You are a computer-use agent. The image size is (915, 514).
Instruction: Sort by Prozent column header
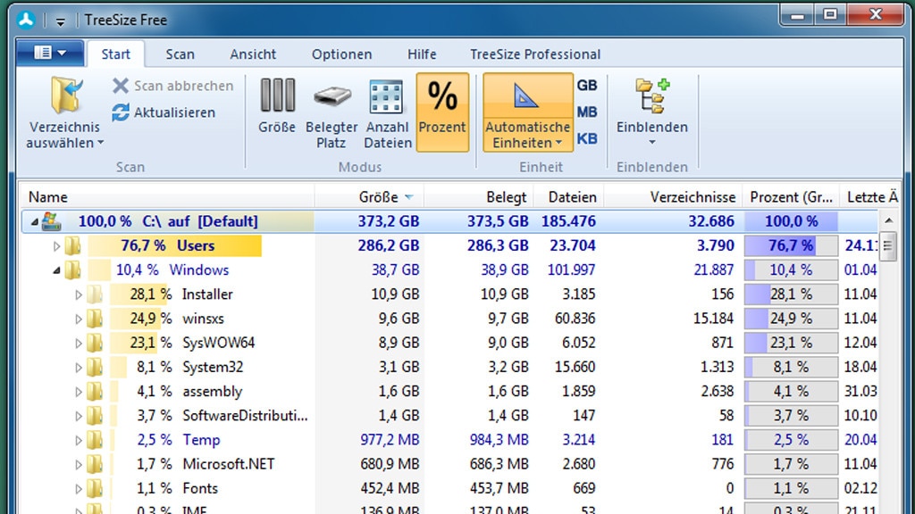click(791, 197)
